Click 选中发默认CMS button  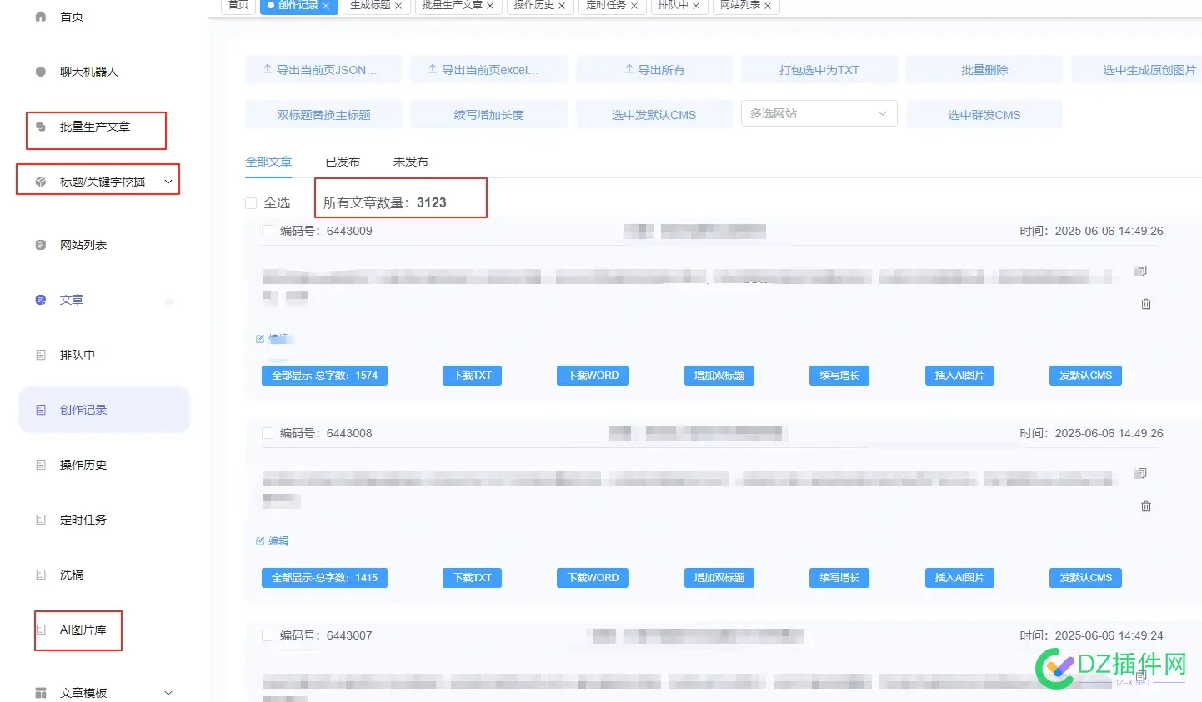coord(654,115)
